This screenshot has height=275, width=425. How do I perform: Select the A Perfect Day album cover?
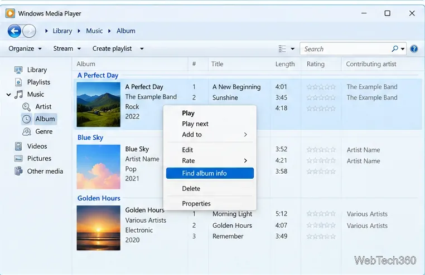(98, 105)
